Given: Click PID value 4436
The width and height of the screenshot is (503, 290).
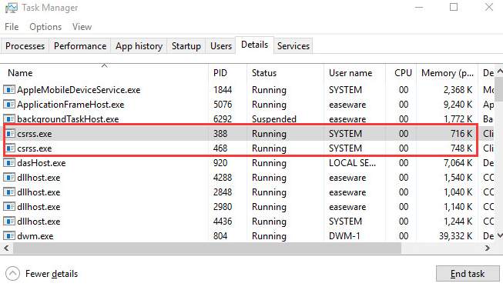Looking at the screenshot, I should (x=223, y=221).
